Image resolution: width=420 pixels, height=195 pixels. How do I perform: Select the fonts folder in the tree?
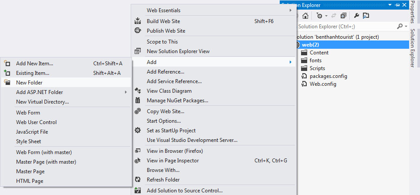(x=315, y=61)
